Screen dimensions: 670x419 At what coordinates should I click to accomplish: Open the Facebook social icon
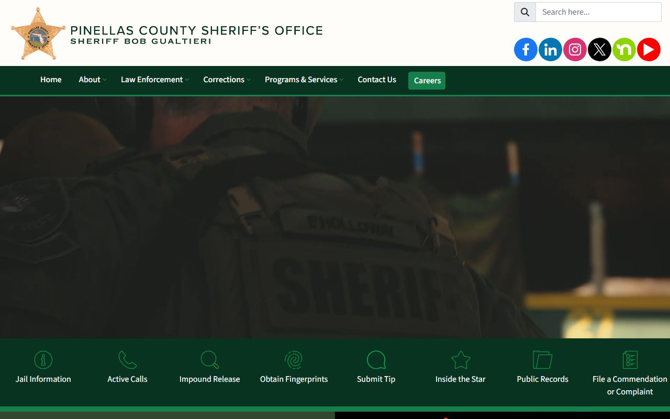click(x=526, y=50)
